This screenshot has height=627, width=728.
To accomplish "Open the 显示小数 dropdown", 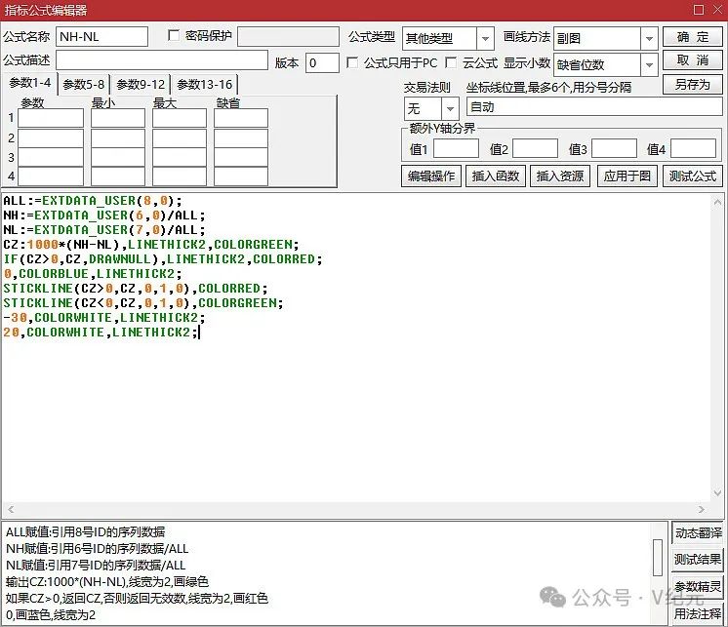I will click(x=649, y=65).
